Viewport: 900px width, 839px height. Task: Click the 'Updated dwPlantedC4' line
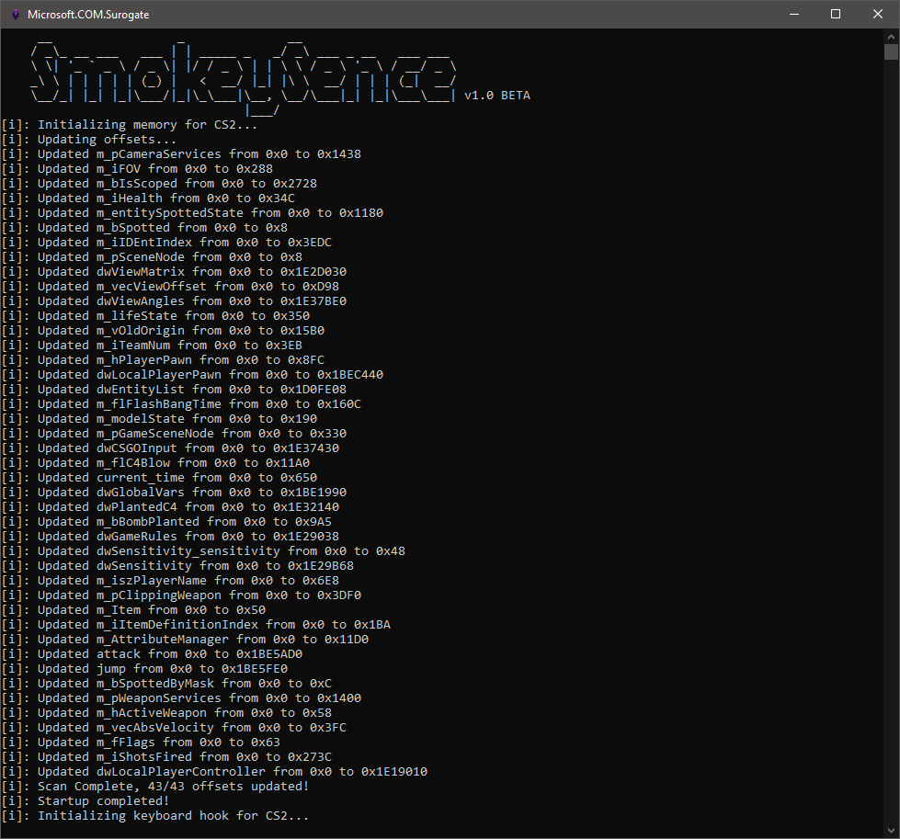[x=170, y=507]
